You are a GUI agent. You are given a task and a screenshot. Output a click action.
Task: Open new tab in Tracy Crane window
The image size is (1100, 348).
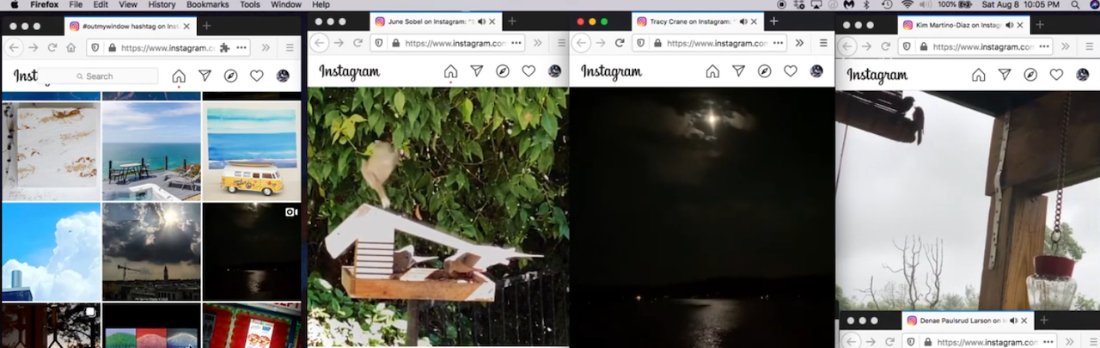[773, 21]
